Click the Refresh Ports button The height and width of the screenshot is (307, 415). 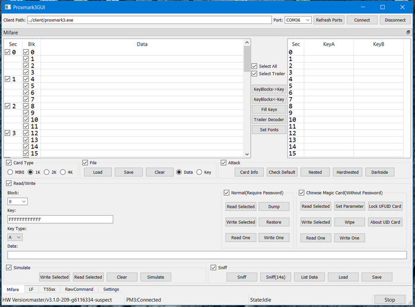329,20
